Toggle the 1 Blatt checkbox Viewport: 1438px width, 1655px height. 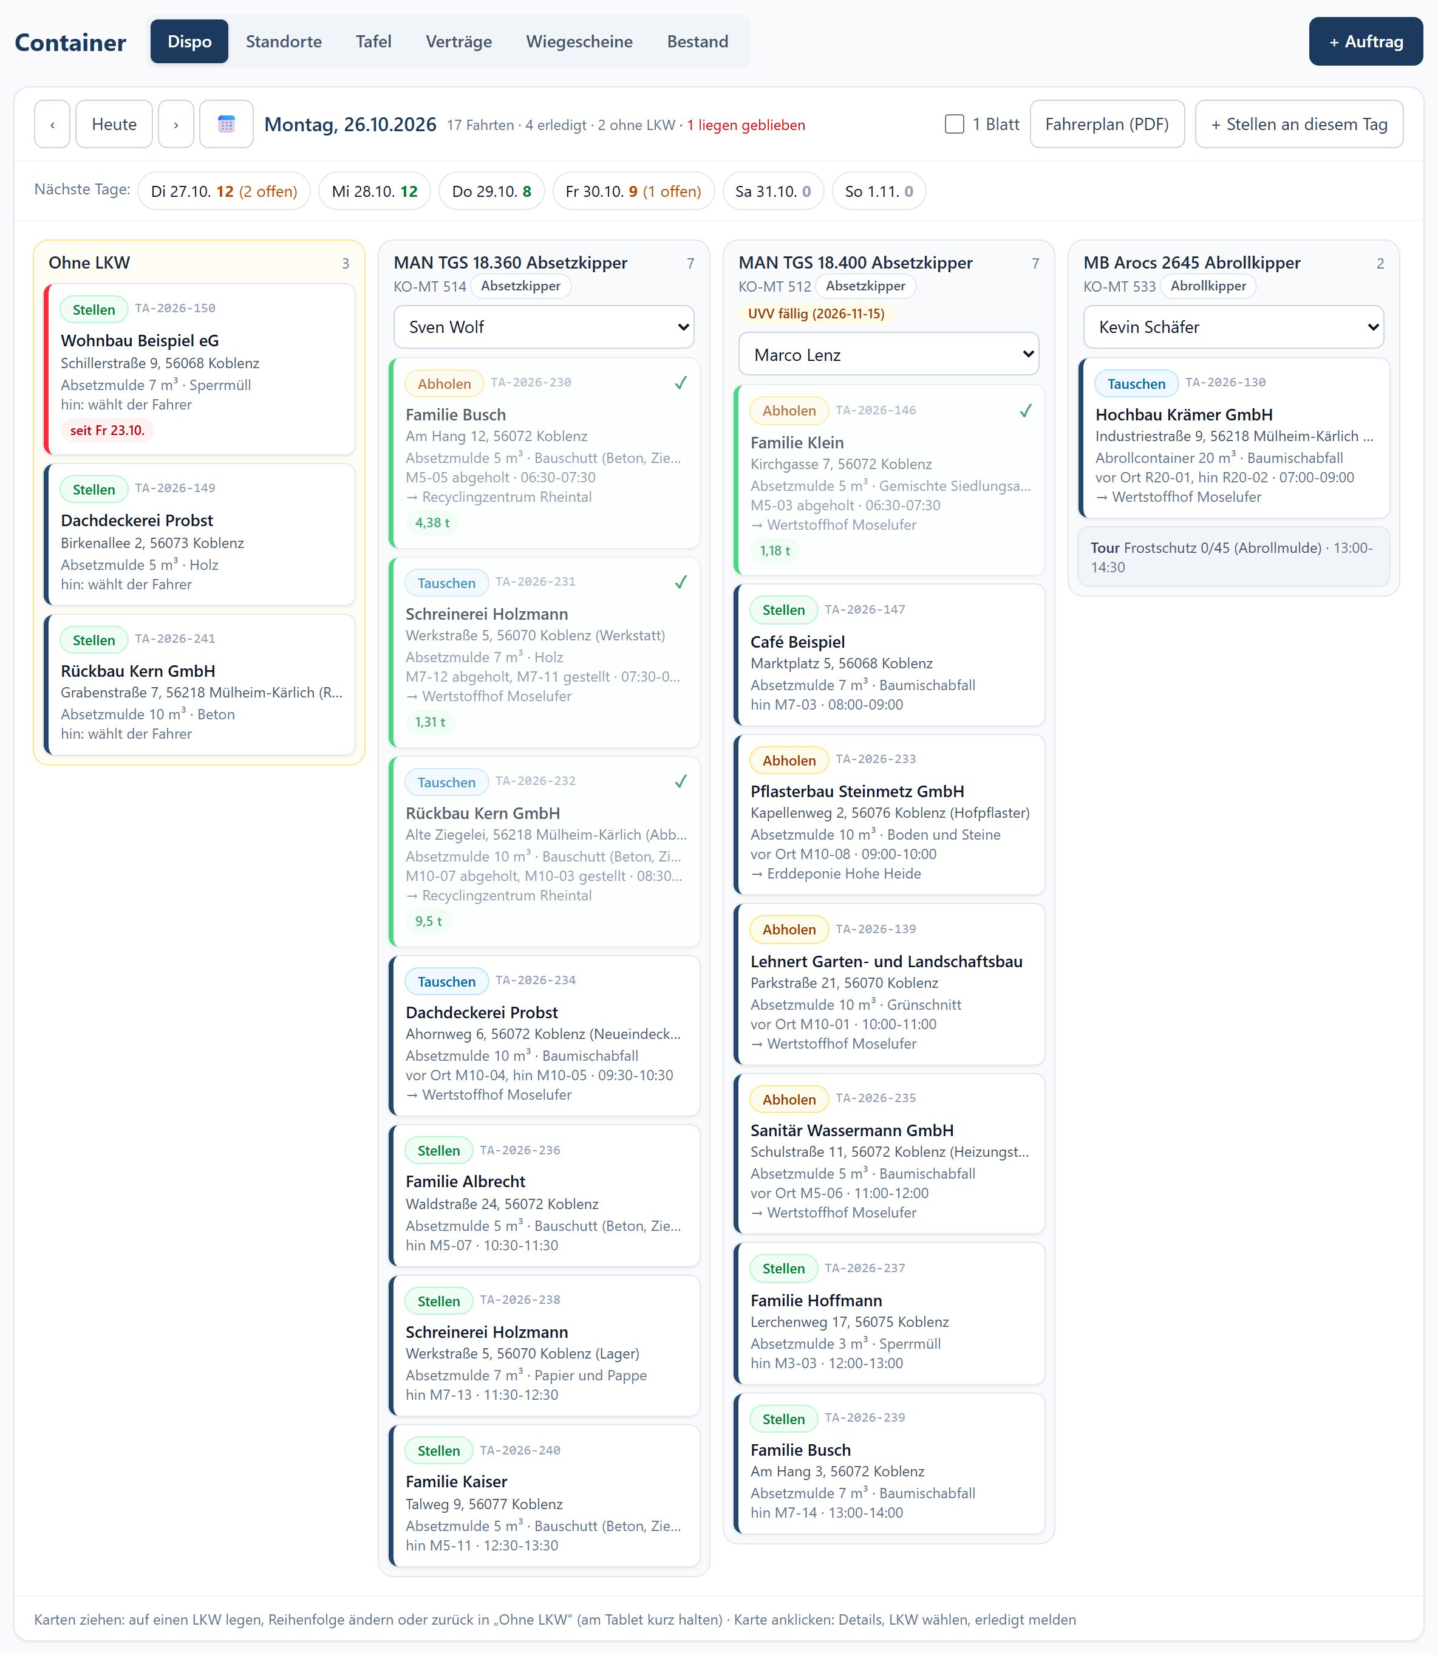[954, 125]
